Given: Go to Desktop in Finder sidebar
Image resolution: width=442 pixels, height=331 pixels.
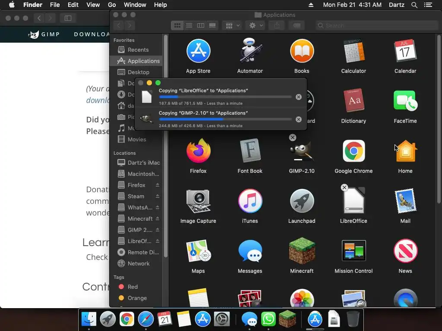Looking at the screenshot, I should 136,72.
